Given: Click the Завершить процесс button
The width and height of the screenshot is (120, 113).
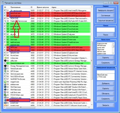Looking at the screenshot, I should point(106,10).
